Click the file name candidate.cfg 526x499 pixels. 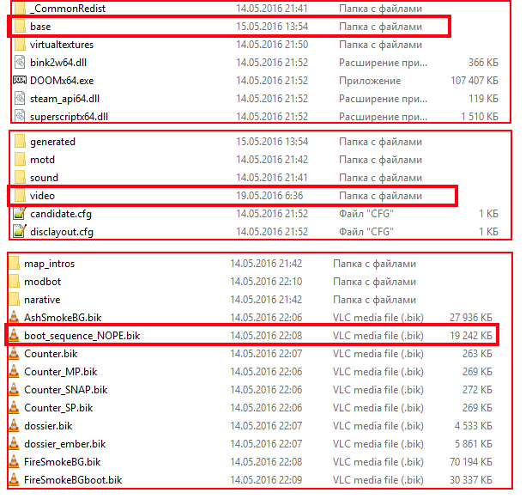tap(61, 214)
